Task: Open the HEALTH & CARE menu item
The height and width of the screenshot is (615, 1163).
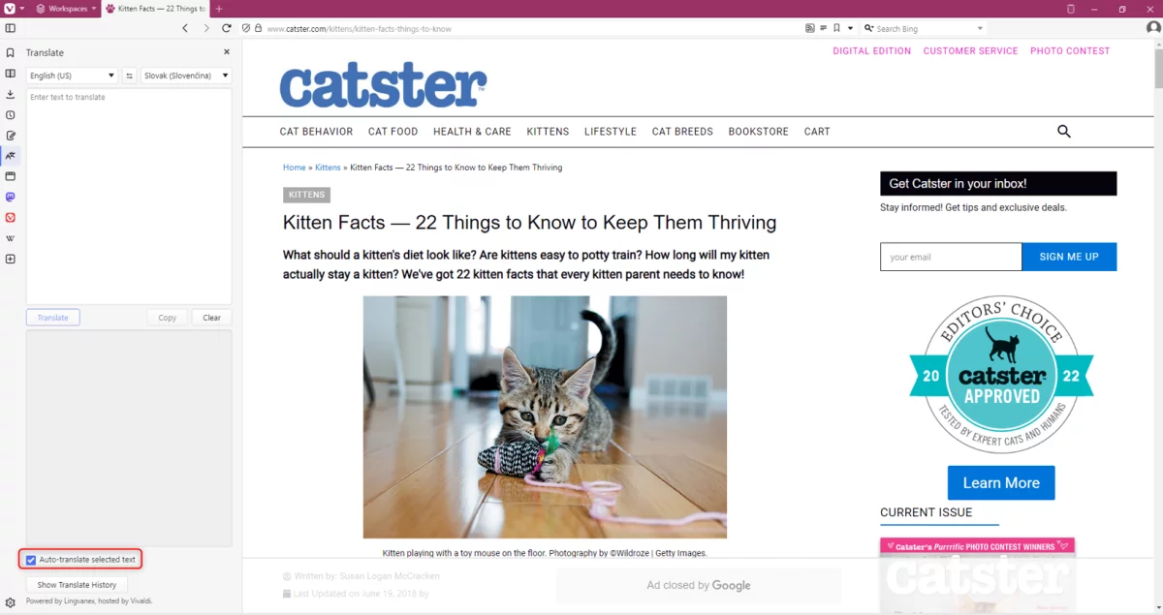Action: coord(472,132)
